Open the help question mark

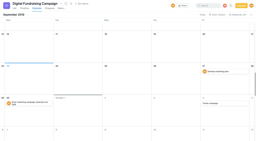[x=231, y=5]
